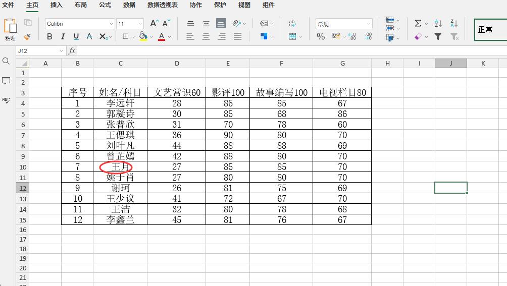Click the copy style brush icon
Screen dimensions: 507x286
(27, 36)
